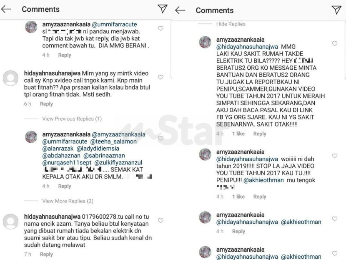Open hidayahnasuhanajwa's blank profile avatar at bottom
The height and width of the screenshot is (260, 346).
coord(10,221)
